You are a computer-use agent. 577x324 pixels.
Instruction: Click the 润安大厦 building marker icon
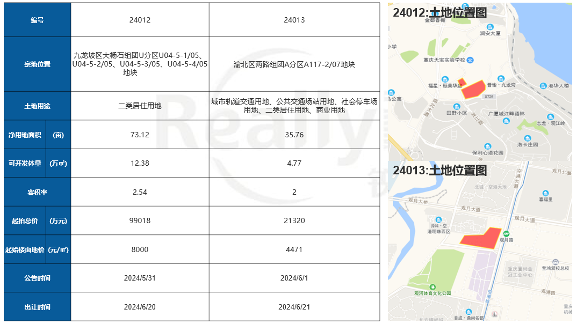point(490,27)
